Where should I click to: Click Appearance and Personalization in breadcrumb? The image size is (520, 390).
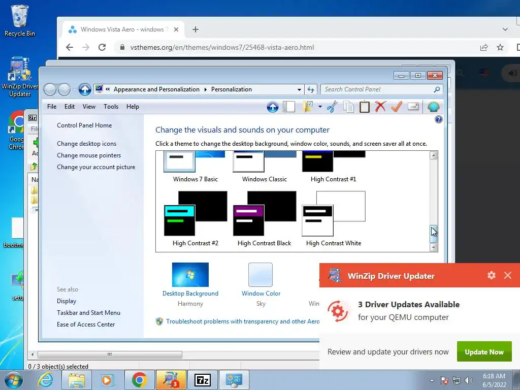(x=156, y=89)
